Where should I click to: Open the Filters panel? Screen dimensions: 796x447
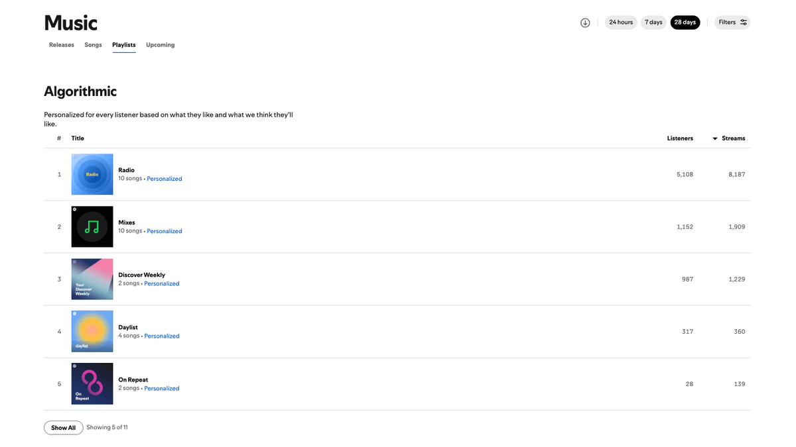tap(732, 23)
